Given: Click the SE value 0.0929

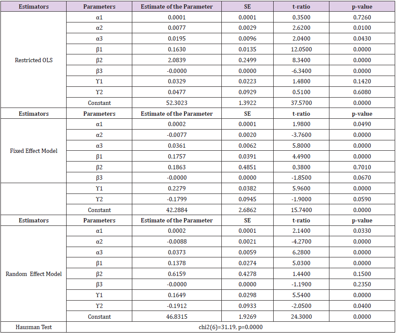Looking at the screenshot, I should [247, 92].
